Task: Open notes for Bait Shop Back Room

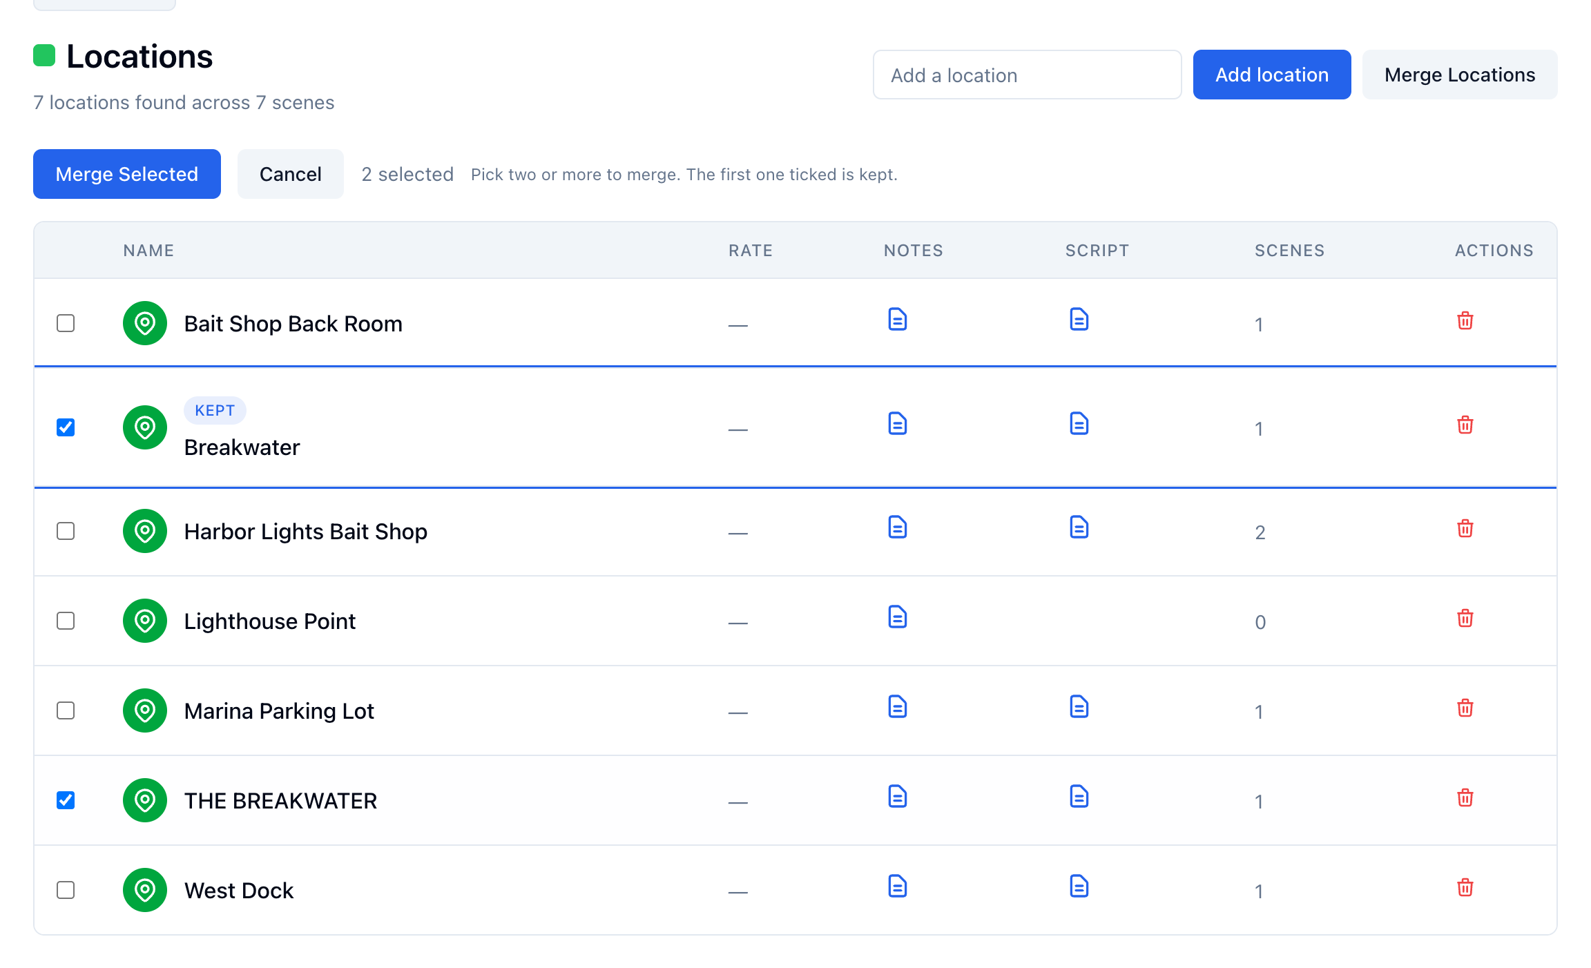Action: tap(897, 320)
